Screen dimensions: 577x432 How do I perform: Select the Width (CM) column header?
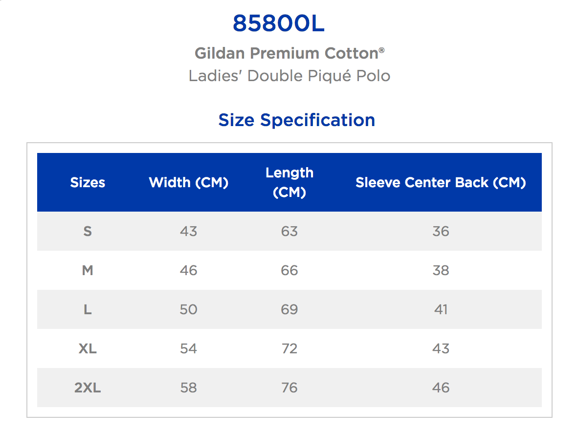tap(189, 182)
